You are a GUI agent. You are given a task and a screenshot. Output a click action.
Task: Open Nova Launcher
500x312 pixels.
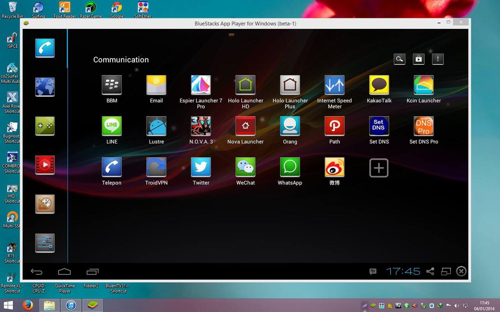[x=245, y=126]
